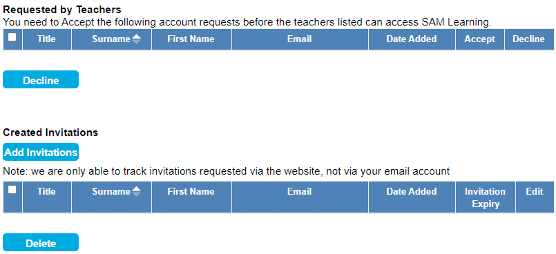Viewport: 556px width, 254px height.
Task: Select Date Added header in teacher requests table
Action: click(x=412, y=39)
